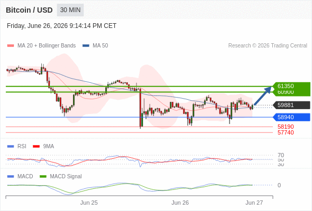The image size is (312, 211).
Task: Select the 59881 current price tag
Action: click(x=291, y=105)
